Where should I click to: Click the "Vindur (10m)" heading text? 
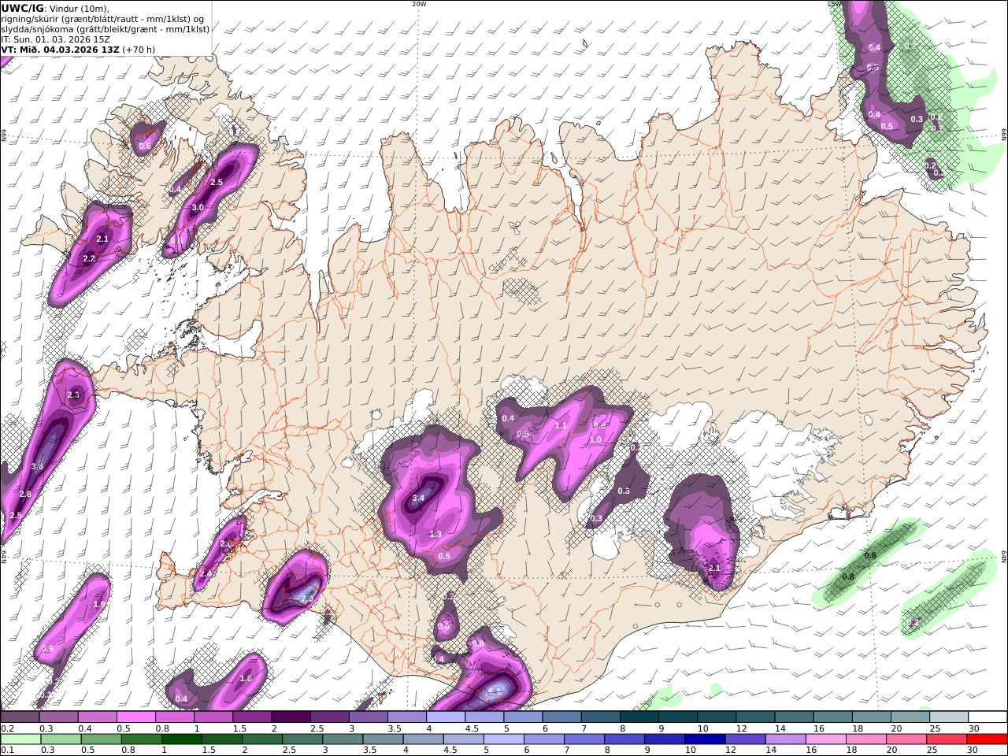pyautogui.click(x=80, y=9)
